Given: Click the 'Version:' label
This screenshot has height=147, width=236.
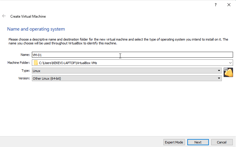Looking at the screenshot, I should 24,78.
